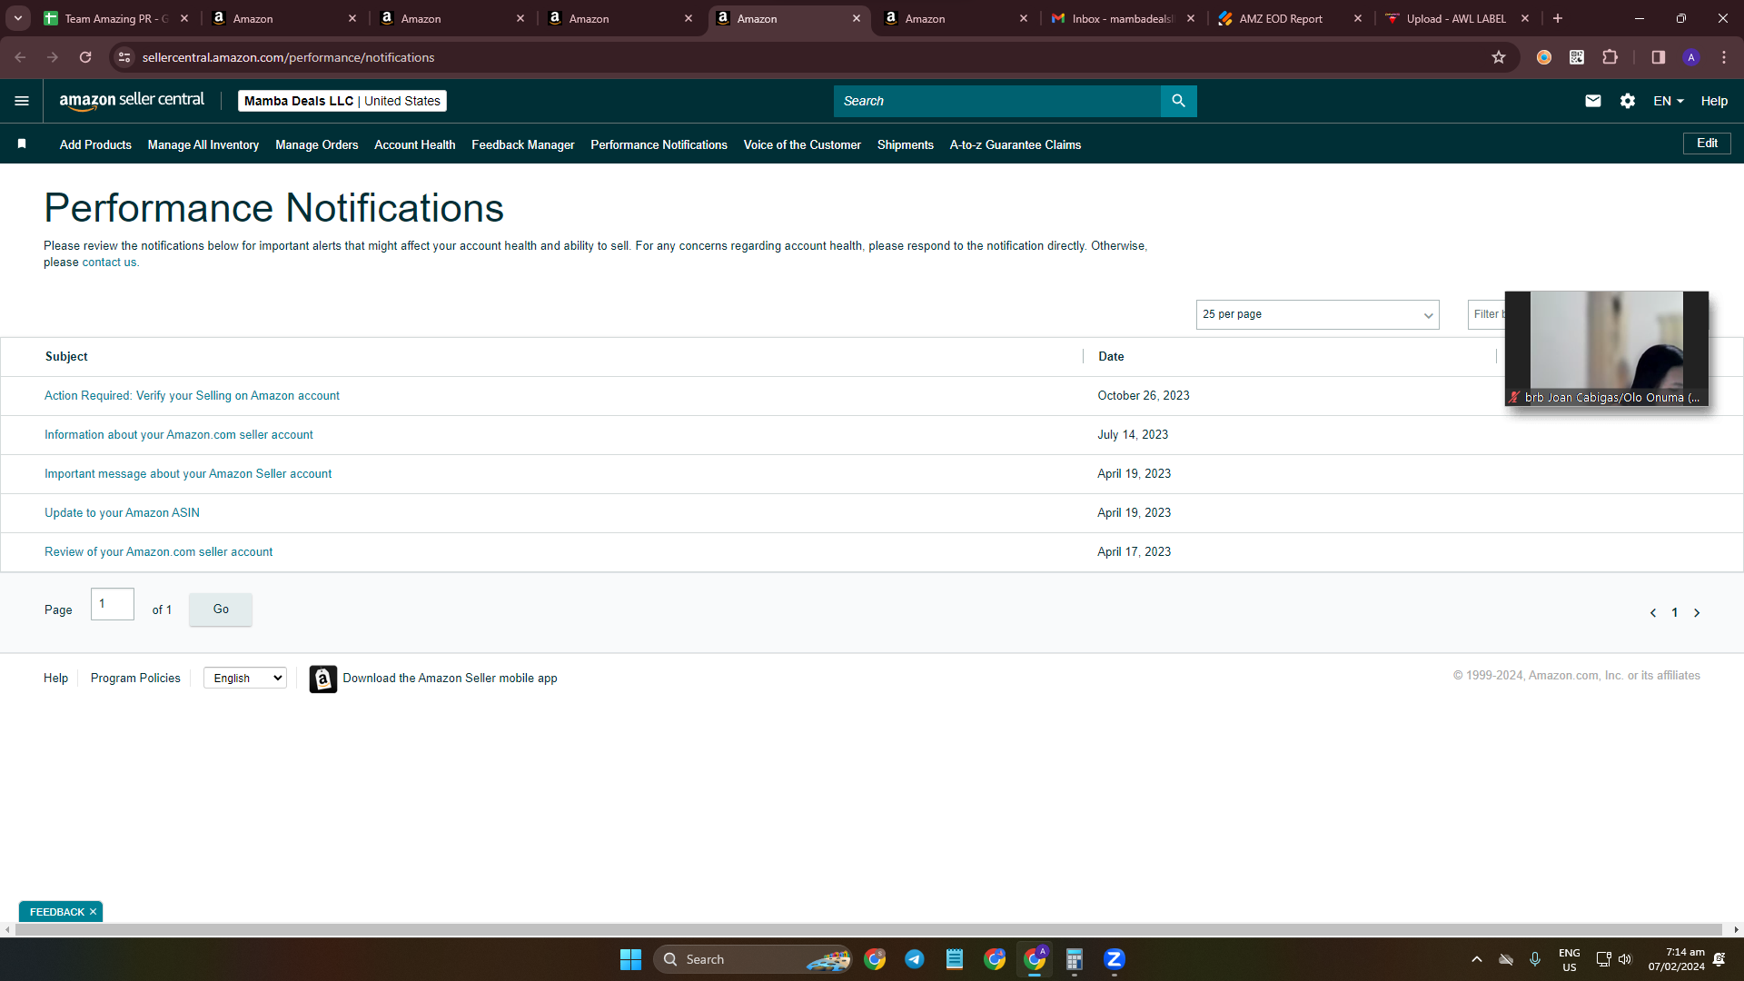This screenshot has width=1744, height=981.
Task: Open the Notepad app in the taskbar
Action: (955, 959)
